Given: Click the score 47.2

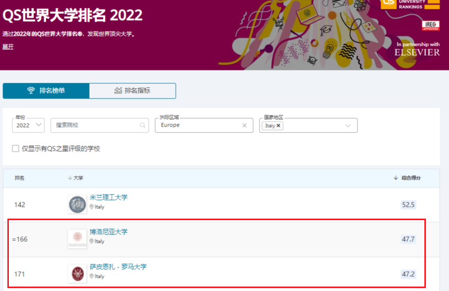Looking at the screenshot, I should click(408, 274).
